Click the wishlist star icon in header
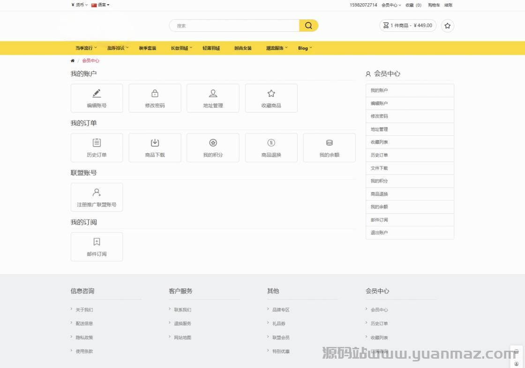 click(448, 26)
